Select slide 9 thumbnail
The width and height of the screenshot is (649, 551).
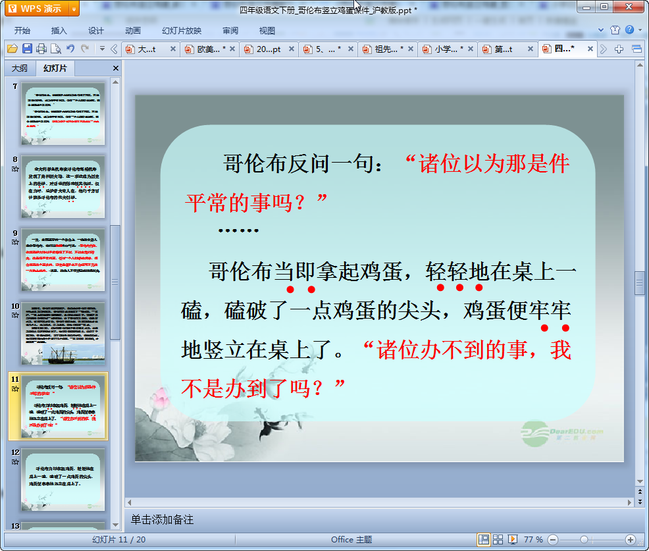pos(63,260)
